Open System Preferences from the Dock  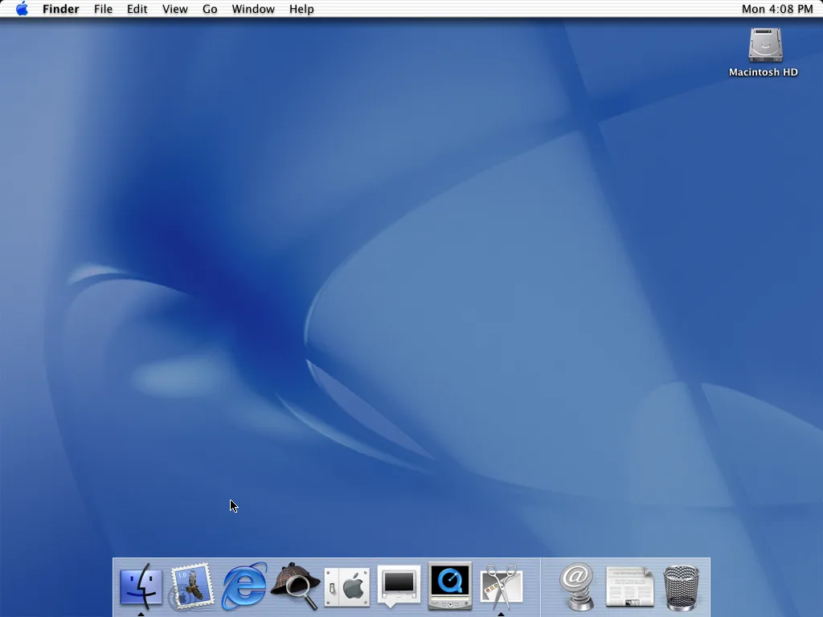(x=346, y=586)
